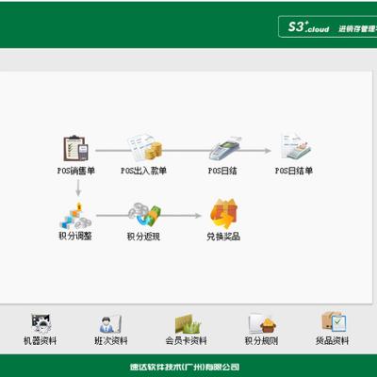Launch the POS日结 terminal icon
Screen dimensions: 377x377
click(224, 149)
